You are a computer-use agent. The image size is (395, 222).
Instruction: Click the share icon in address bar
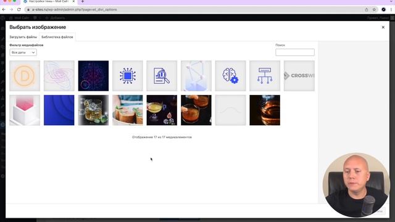(x=366, y=10)
